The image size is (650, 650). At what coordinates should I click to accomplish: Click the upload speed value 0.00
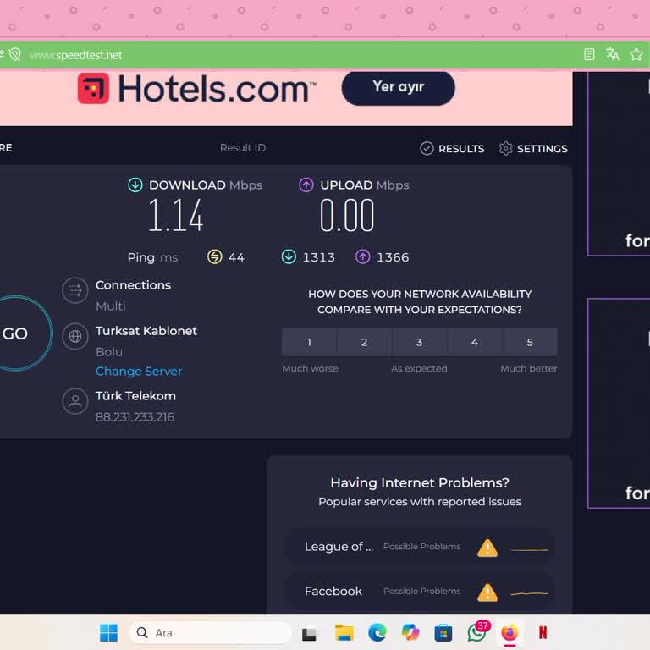[x=347, y=215]
